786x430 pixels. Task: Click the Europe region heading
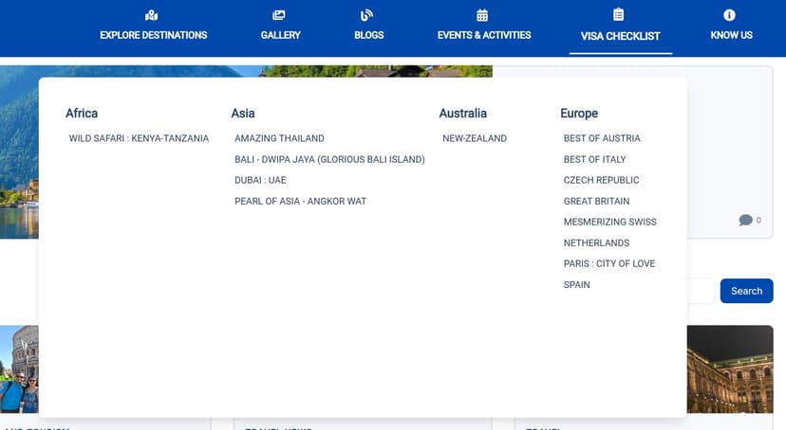click(579, 114)
